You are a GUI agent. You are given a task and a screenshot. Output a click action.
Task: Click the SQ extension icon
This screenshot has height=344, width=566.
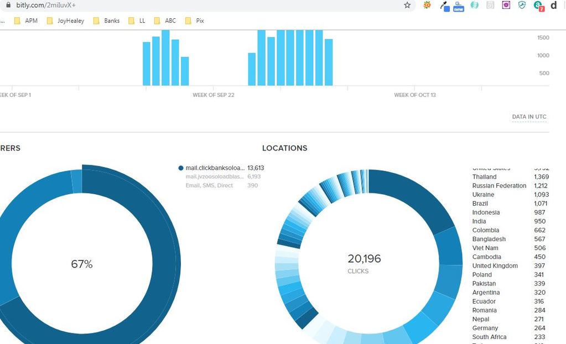[427, 5]
